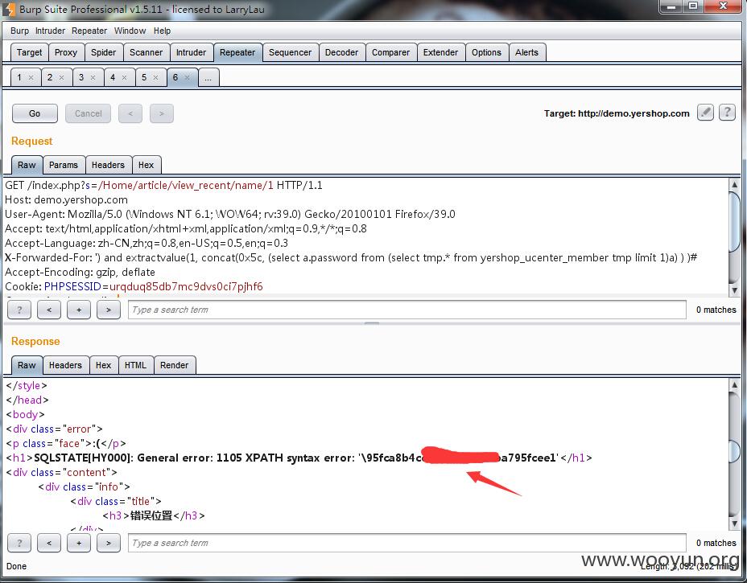Click the + button in request search bar
The image size is (747, 583).
79,310
